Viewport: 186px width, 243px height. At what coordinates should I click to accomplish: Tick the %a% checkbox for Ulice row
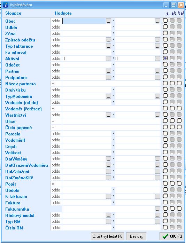179,121
